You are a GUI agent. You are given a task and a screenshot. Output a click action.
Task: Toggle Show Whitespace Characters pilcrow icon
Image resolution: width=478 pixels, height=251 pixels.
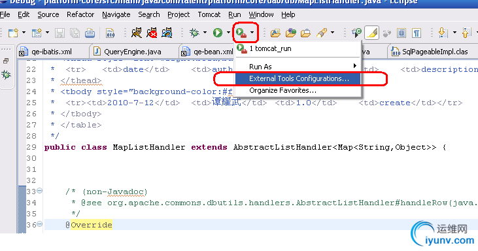pos(417,33)
